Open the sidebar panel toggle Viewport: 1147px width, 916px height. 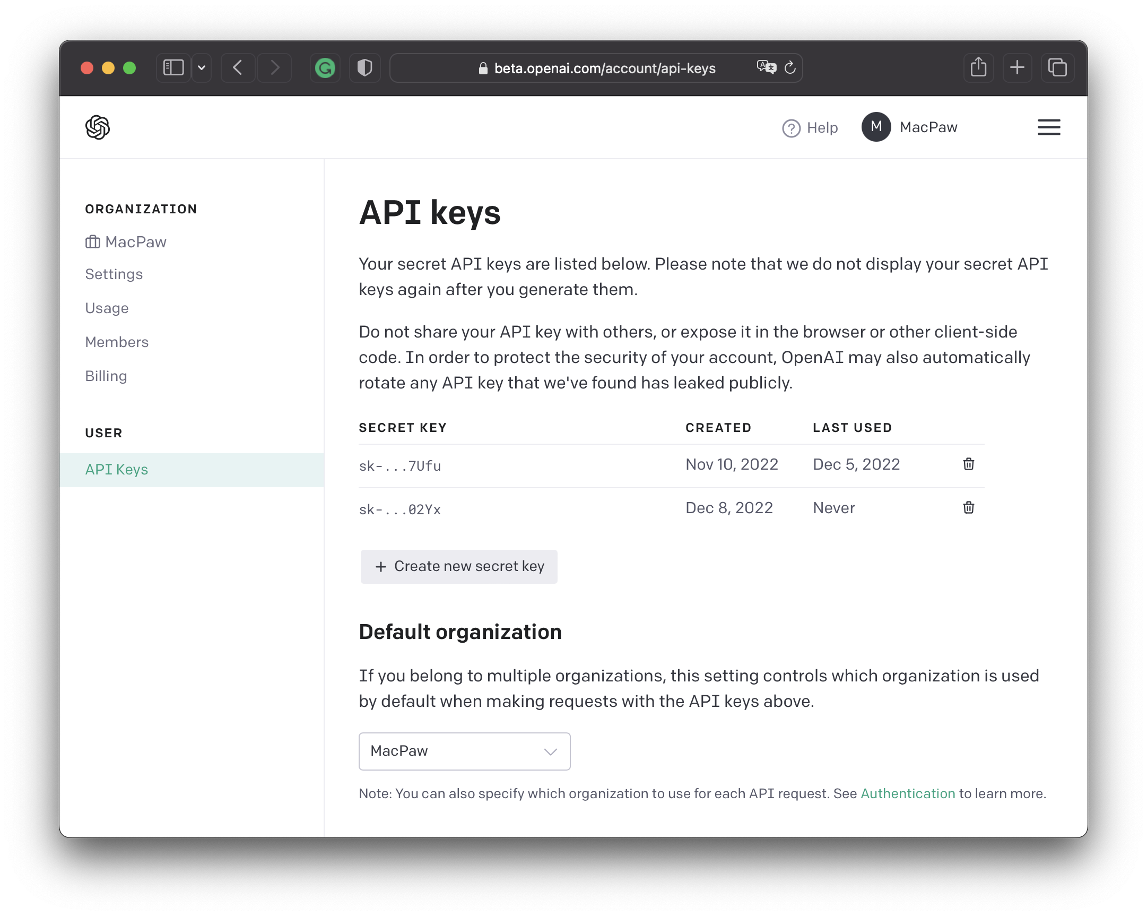tap(172, 67)
